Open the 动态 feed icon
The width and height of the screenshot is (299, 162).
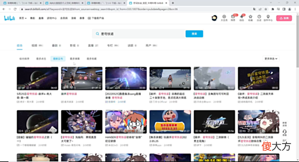[x=242, y=18]
